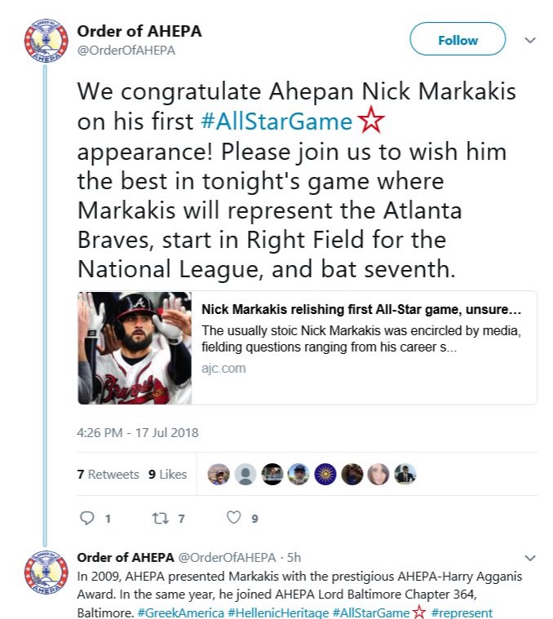553x619 pixels.
Task: Click the @OrderOfAHEPA handle under main name
Action: pos(126,51)
